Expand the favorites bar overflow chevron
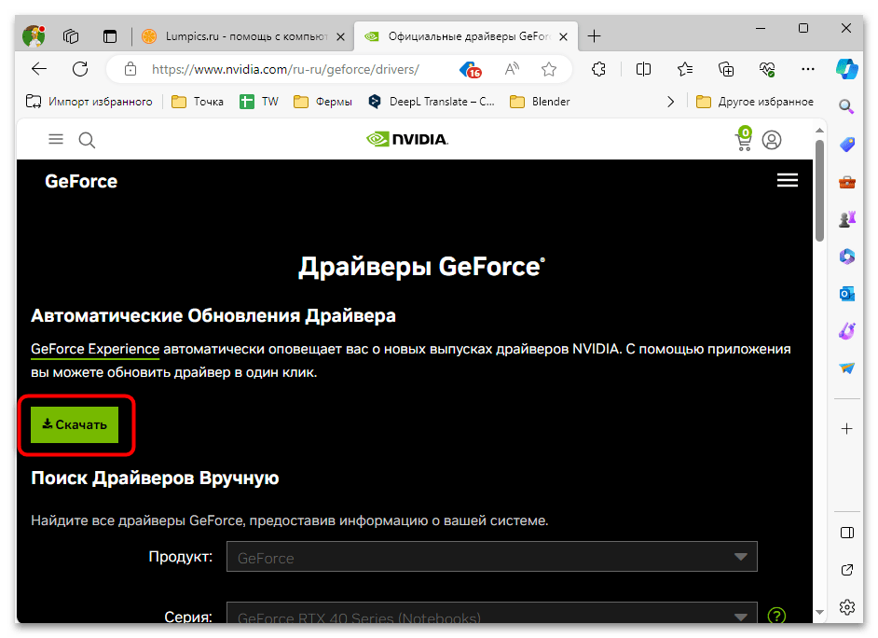The width and height of the screenshot is (878, 638). 670,102
